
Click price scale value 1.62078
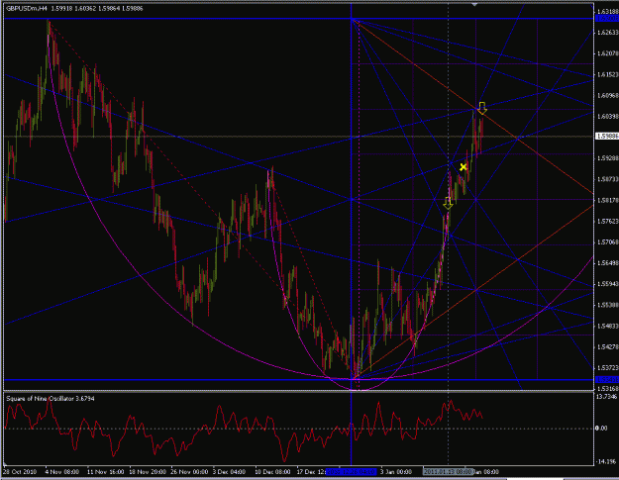pos(608,53)
